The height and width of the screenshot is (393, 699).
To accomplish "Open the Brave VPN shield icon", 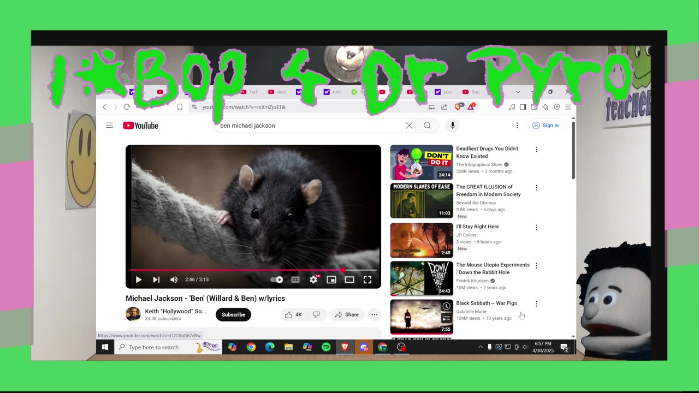I will coord(556,107).
